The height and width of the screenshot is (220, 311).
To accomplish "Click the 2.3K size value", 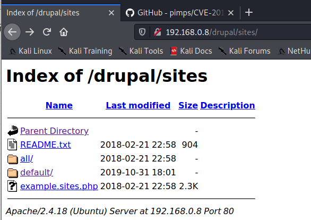I will (188, 186).
